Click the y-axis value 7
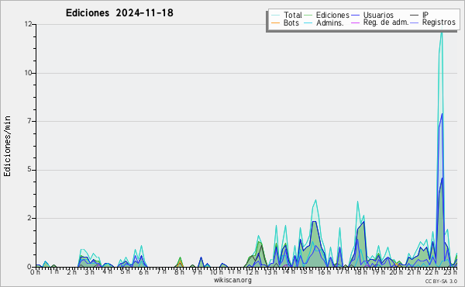Viewport: 465px width, 287px height. coord(29,121)
